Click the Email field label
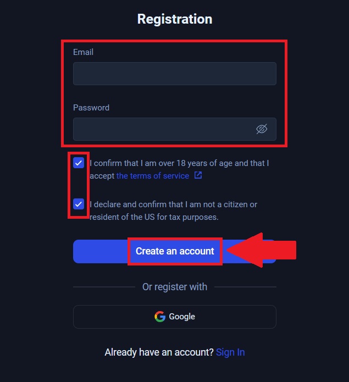Viewport: 349px width, 382px height. coord(83,52)
